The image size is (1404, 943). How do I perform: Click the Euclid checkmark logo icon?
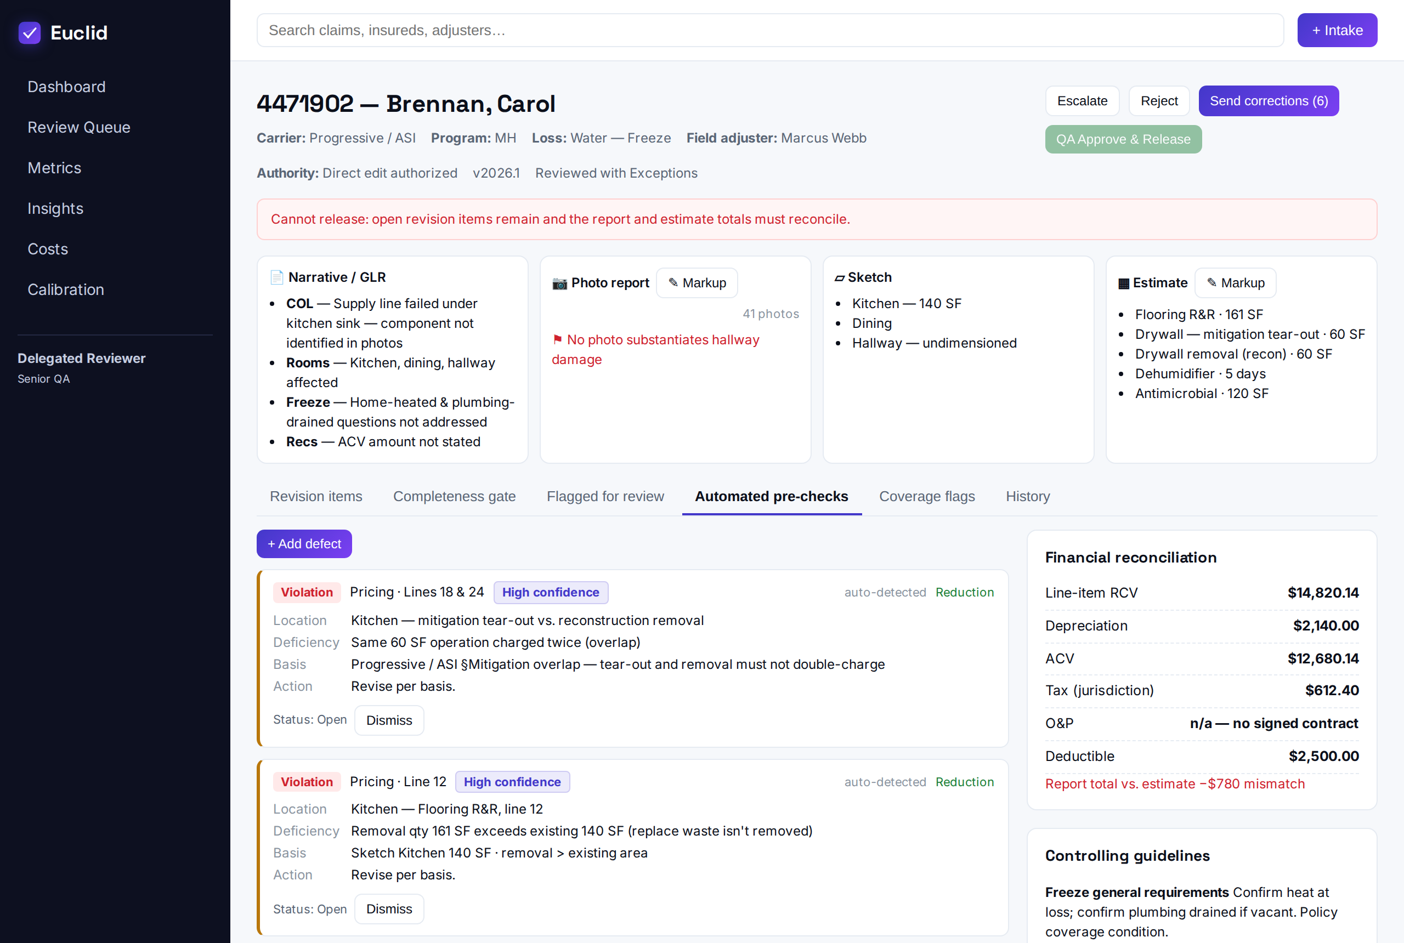(30, 32)
